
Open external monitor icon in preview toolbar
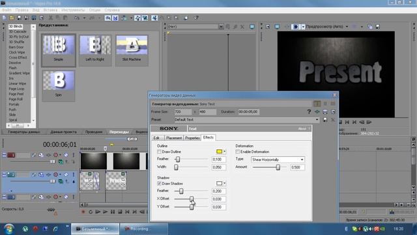pyautogui.click(x=277, y=27)
